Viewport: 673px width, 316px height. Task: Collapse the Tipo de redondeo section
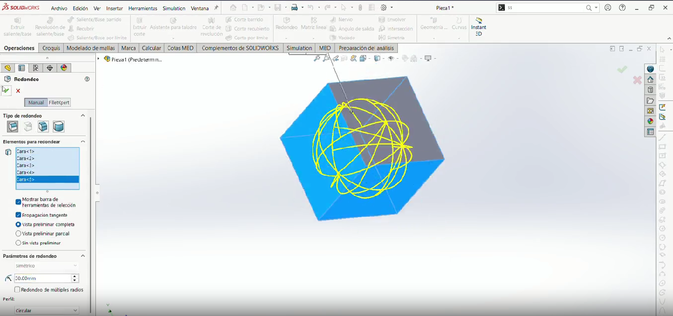(83, 116)
